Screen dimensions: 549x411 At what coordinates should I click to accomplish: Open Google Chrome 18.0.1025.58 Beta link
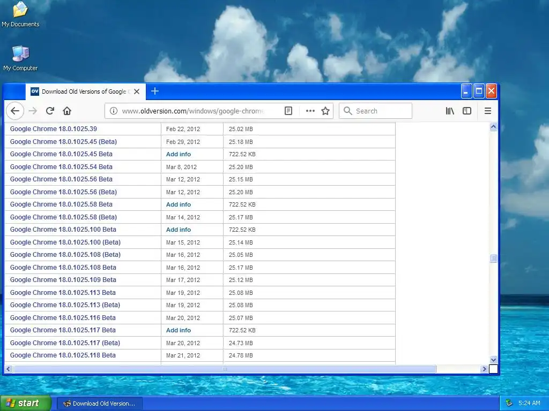click(x=61, y=204)
